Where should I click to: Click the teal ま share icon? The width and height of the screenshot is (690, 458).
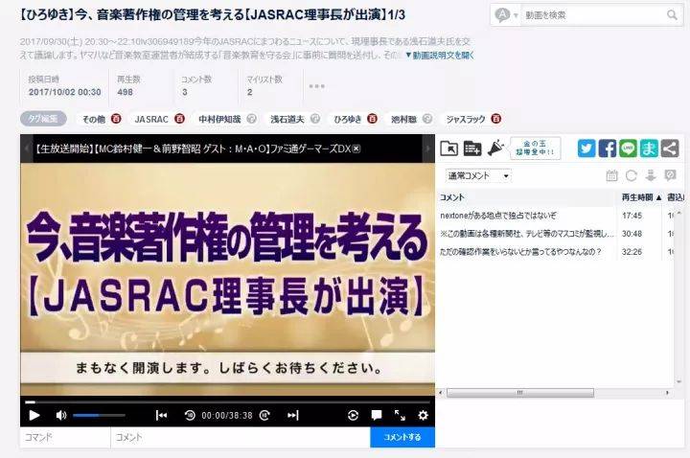pos(649,149)
